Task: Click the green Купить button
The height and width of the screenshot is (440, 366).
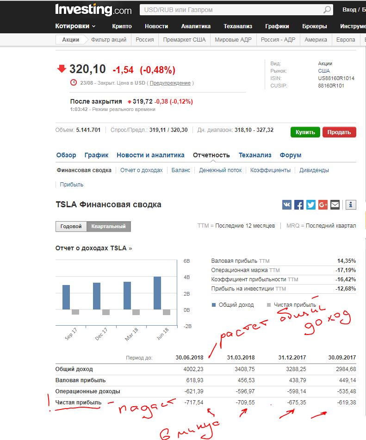Action: click(x=305, y=132)
